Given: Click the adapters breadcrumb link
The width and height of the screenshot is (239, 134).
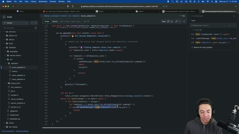Looking at the screenshot, I should coord(76,16).
